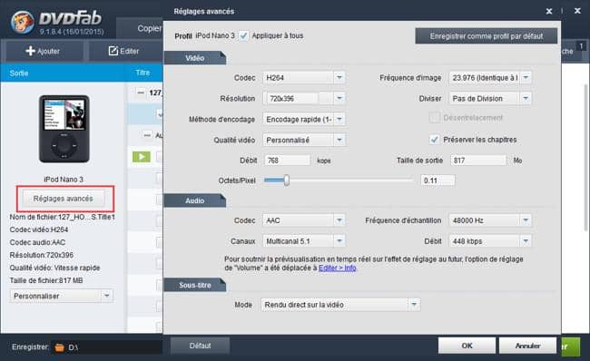Click the Taille de sortie 817 field
Viewport: 590px width, 361px height.
pyautogui.click(x=477, y=161)
